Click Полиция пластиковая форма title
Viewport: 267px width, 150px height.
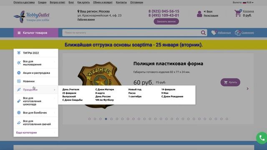point(168,64)
